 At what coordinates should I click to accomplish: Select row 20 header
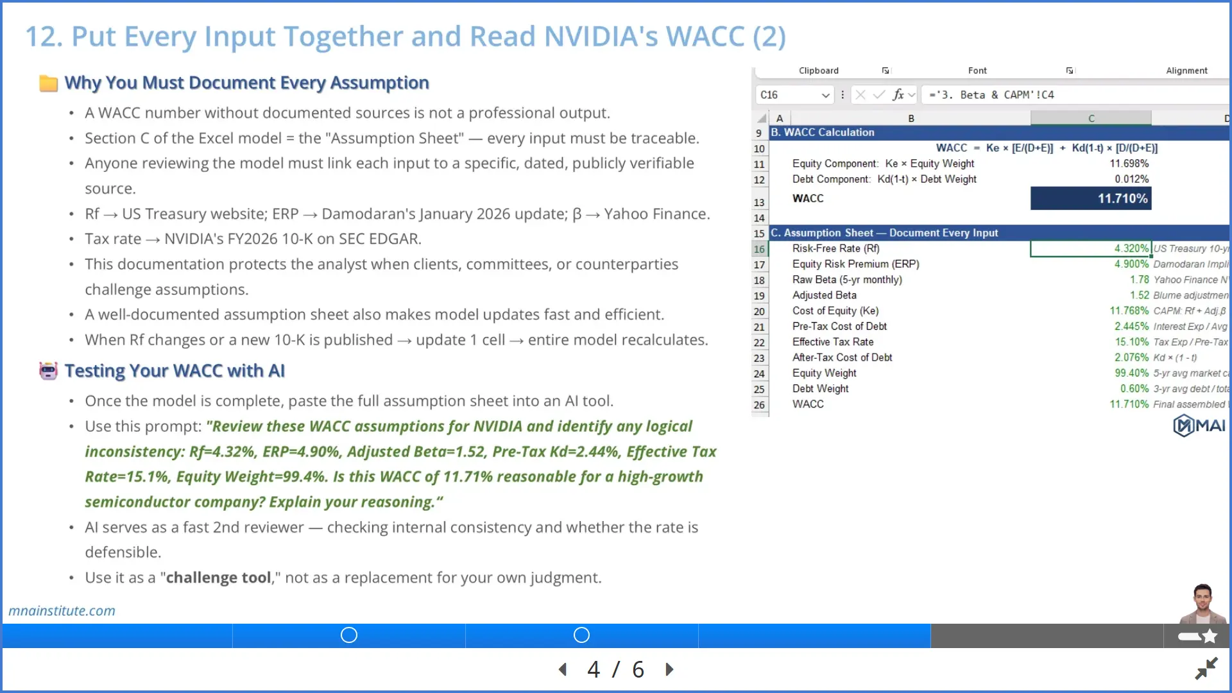point(760,311)
